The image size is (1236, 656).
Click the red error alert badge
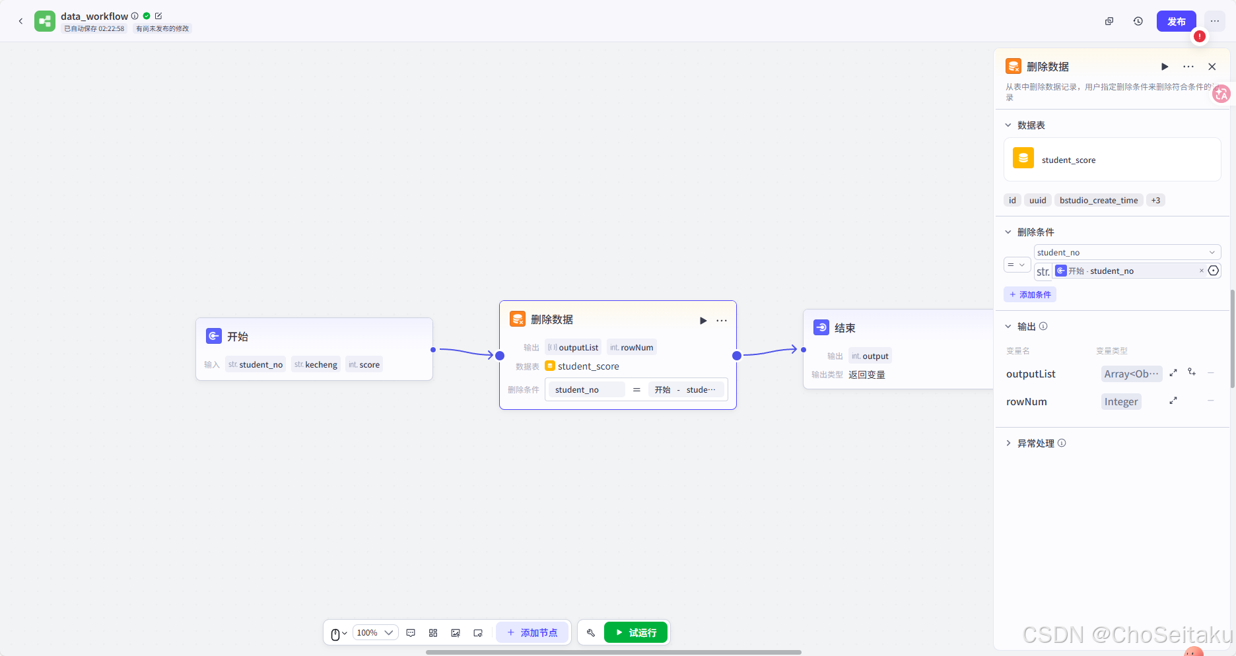[x=1200, y=36]
